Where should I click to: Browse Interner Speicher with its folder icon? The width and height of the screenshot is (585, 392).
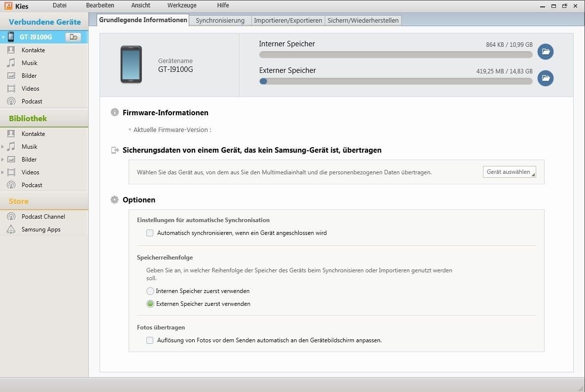coord(546,52)
